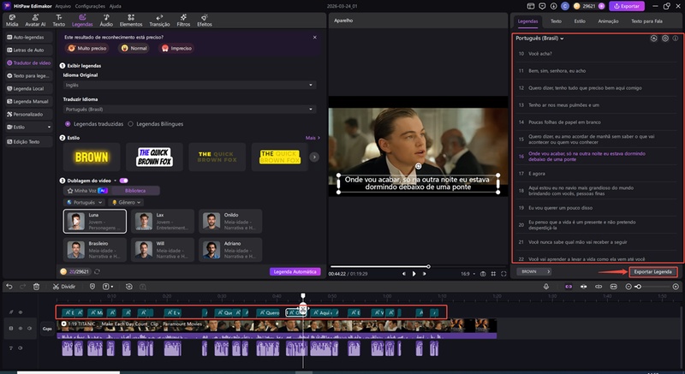685x374 pixels.
Task: Open the Traduzir Idioma dropdown
Action: point(190,110)
